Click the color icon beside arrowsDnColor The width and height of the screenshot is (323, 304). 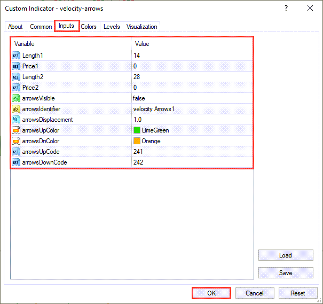[x=15, y=141]
